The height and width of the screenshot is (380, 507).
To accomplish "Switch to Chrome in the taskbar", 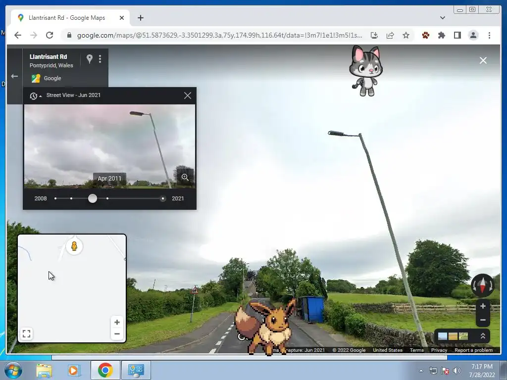I will (105, 370).
